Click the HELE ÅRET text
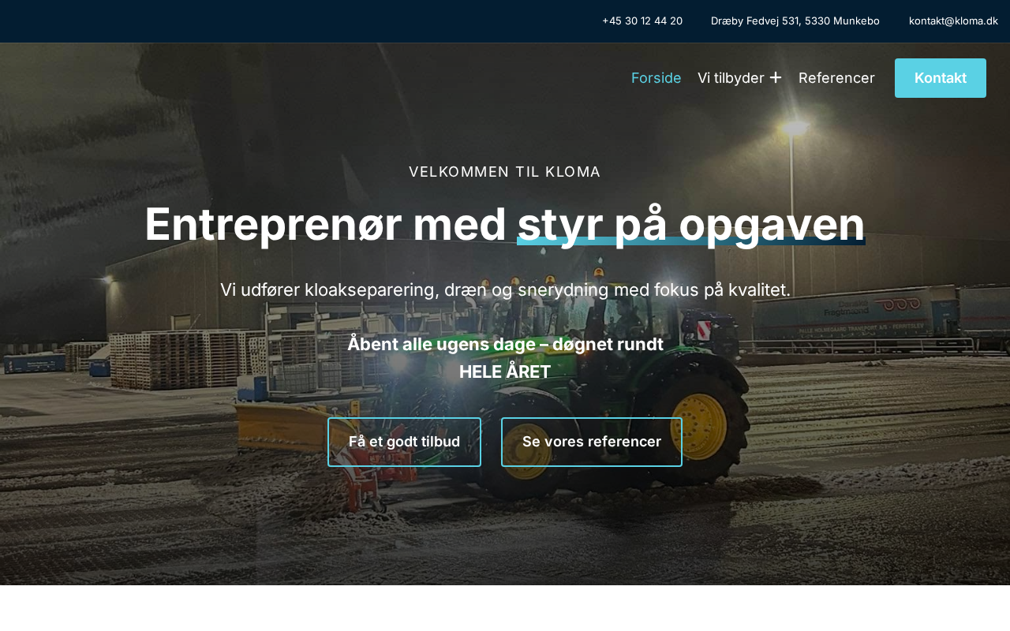Screen dimensions: 1010x631 (505, 372)
